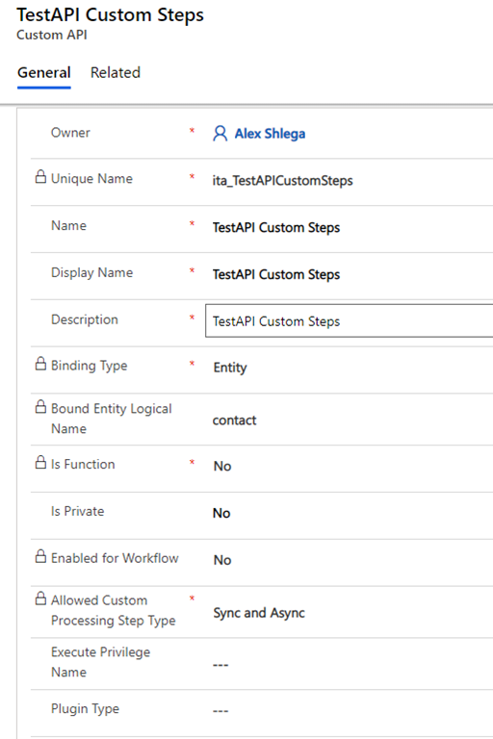Click the empty Execute Privilege Name field
493x739 pixels.
pyautogui.click(x=350, y=664)
